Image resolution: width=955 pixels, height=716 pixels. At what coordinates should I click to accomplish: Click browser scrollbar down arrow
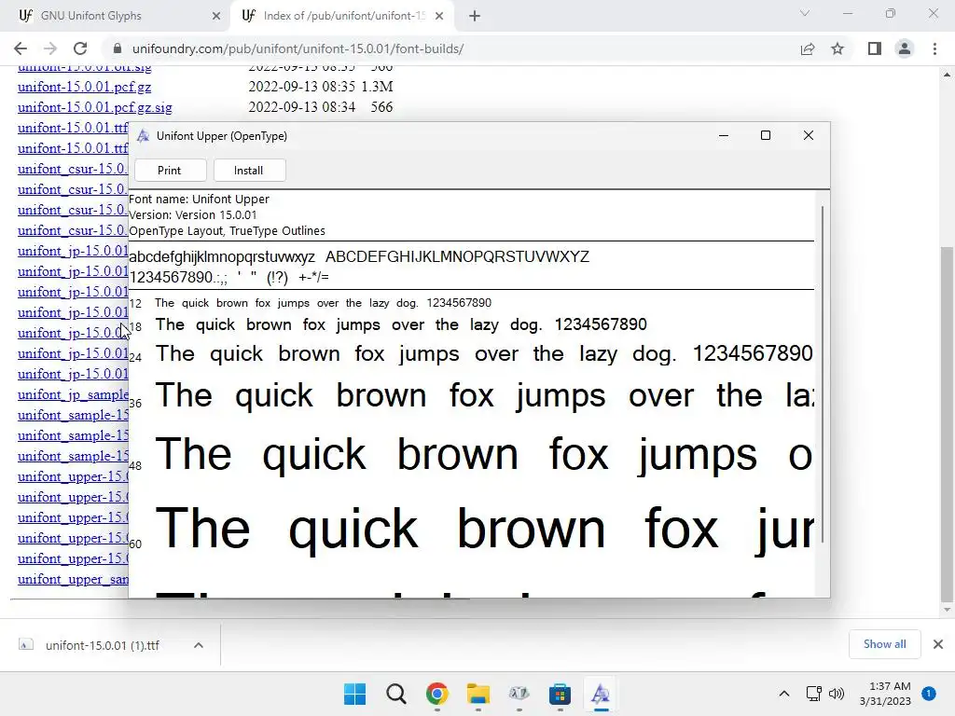click(x=946, y=610)
